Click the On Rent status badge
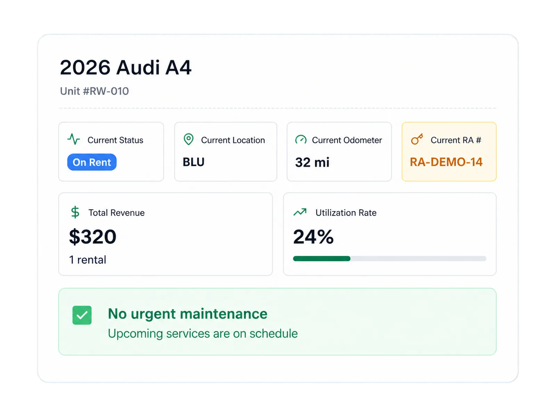The image size is (556, 417). (92, 162)
